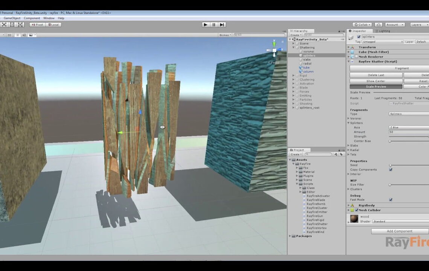Click the Gizmos button above the scene view

point(225,35)
